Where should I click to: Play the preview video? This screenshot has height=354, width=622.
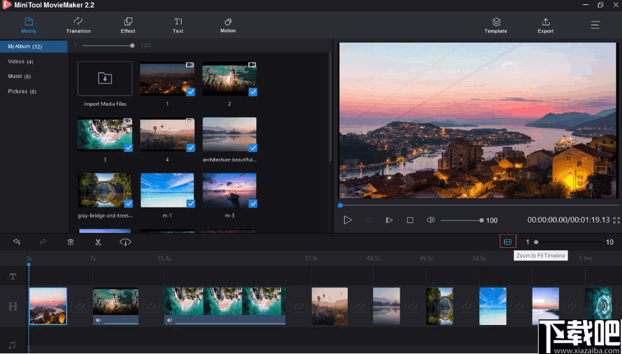pyautogui.click(x=348, y=220)
